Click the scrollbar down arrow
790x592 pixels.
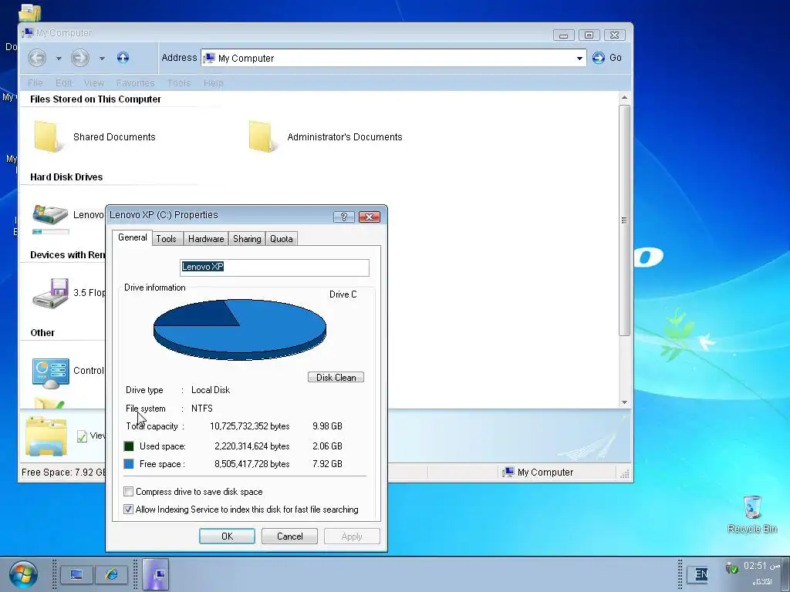(x=625, y=402)
